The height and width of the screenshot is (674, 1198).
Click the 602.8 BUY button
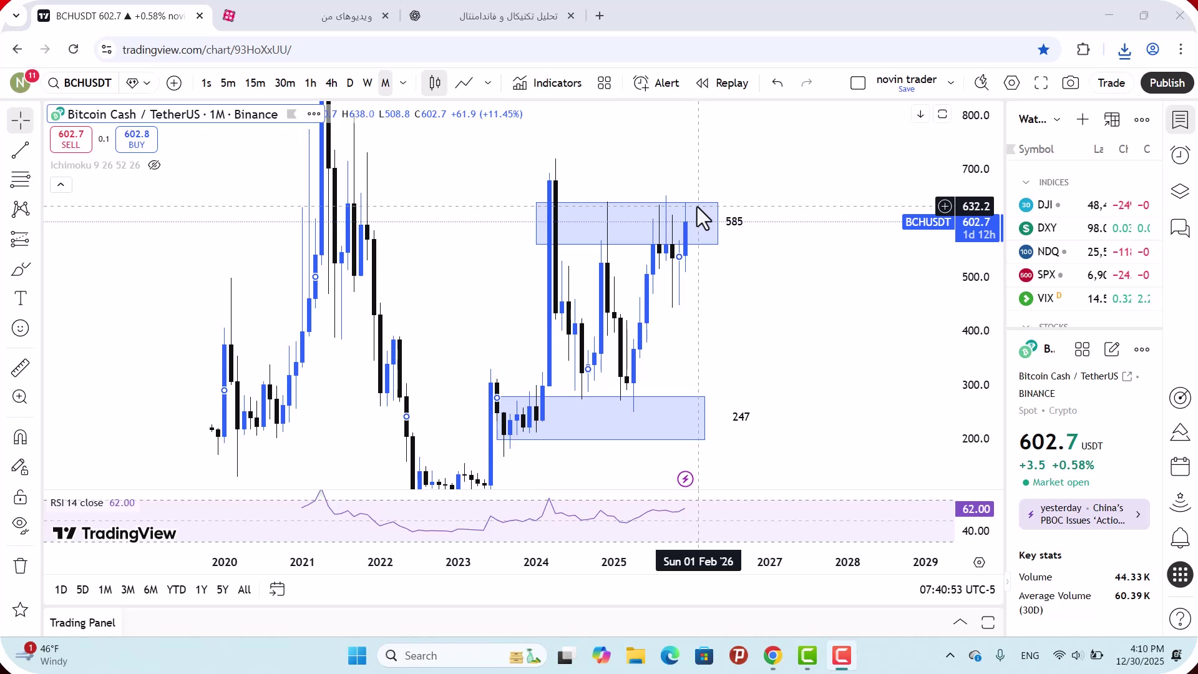(x=137, y=139)
